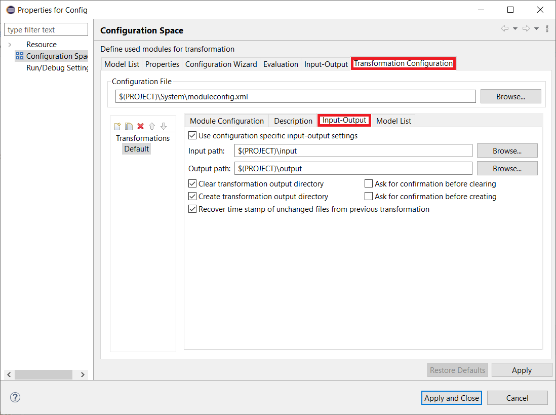Open the back navigation history dropdown
This screenshot has width=556, height=415.
coord(515,28)
